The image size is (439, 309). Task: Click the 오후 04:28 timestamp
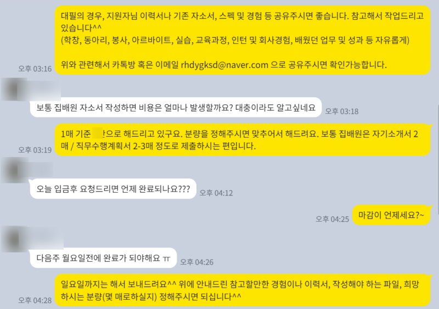click(35, 300)
